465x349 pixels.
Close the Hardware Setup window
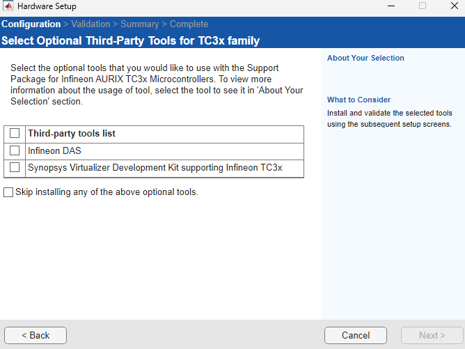[452, 6]
